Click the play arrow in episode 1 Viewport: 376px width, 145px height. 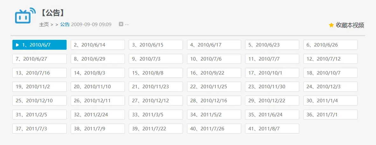17,45
